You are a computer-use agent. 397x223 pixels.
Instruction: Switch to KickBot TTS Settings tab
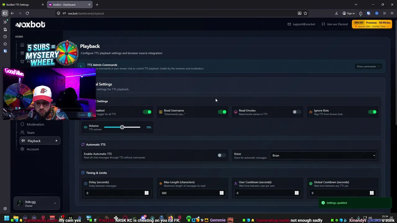(23, 5)
